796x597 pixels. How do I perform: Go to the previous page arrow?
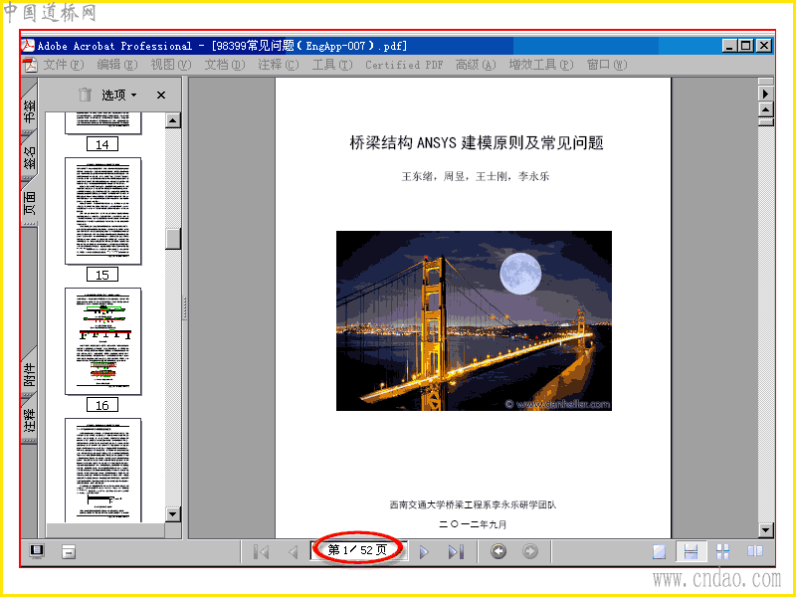(x=293, y=552)
